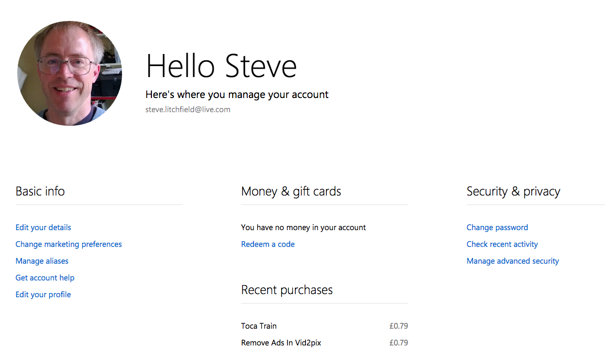Select the Remove Ads In Vid2pix purchase

pyautogui.click(x=281, y=343)
